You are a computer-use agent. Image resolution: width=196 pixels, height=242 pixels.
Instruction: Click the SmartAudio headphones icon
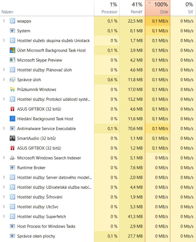12,138
